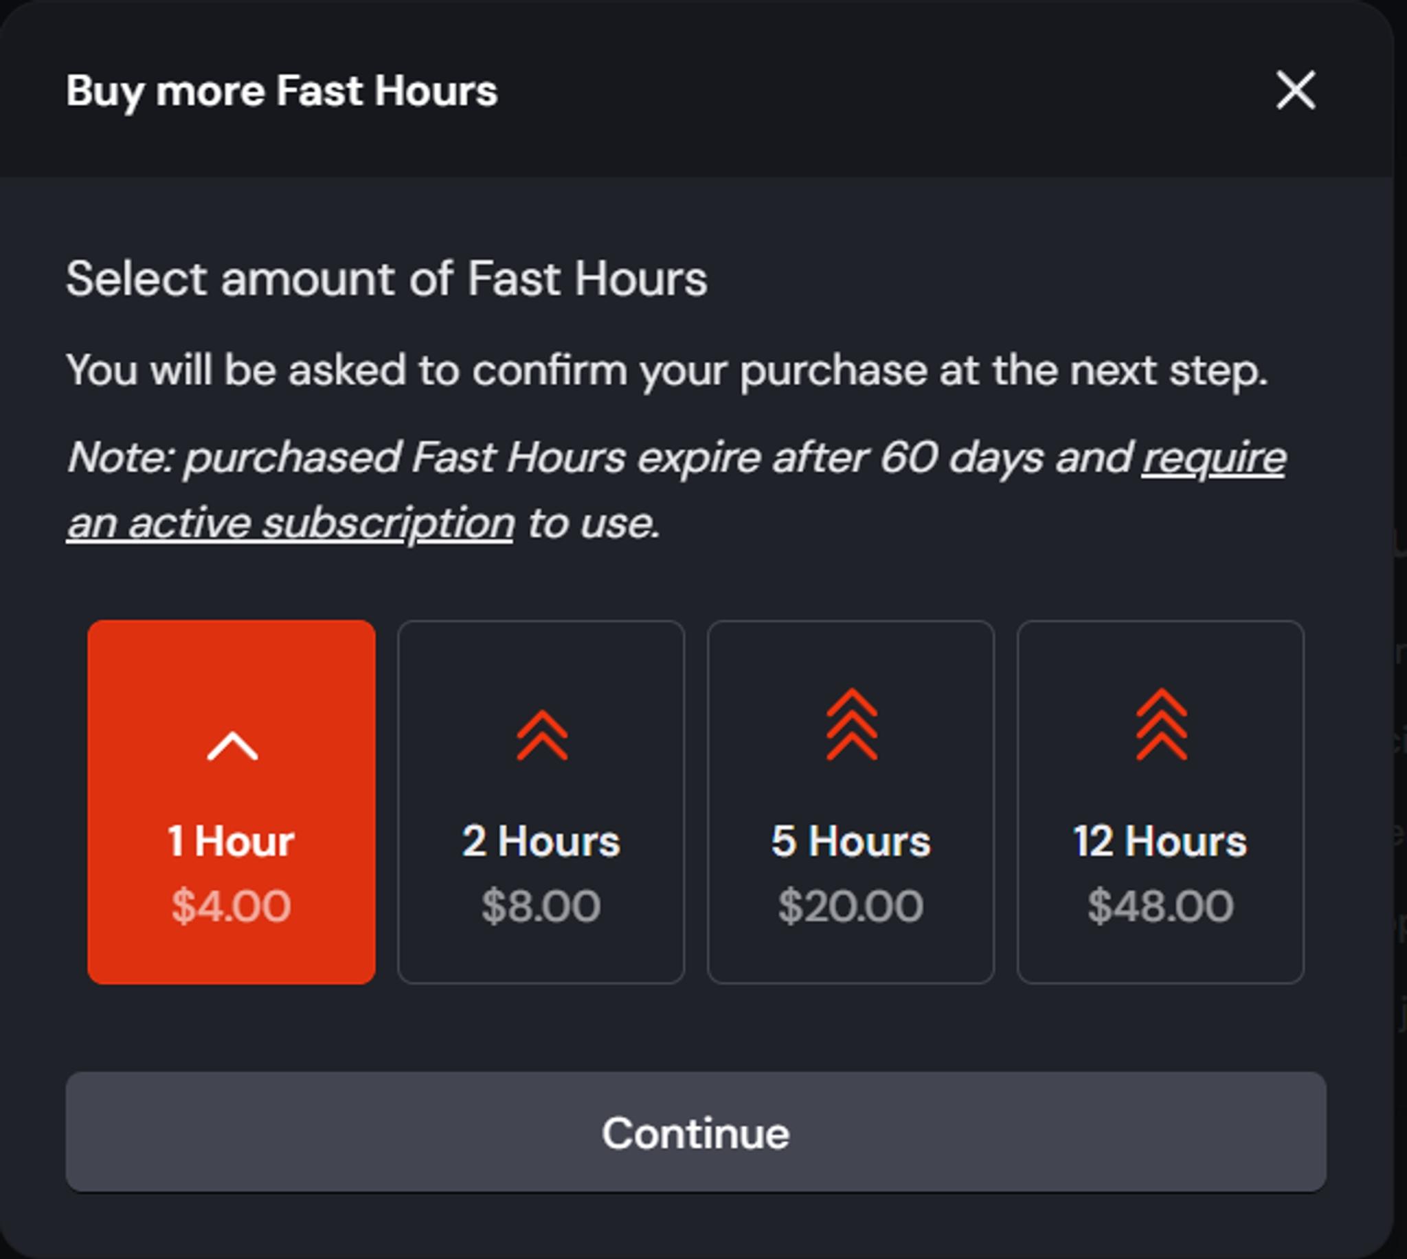Click the $8.00 price label
The image size is (1407, 1259).
point(541,906)
